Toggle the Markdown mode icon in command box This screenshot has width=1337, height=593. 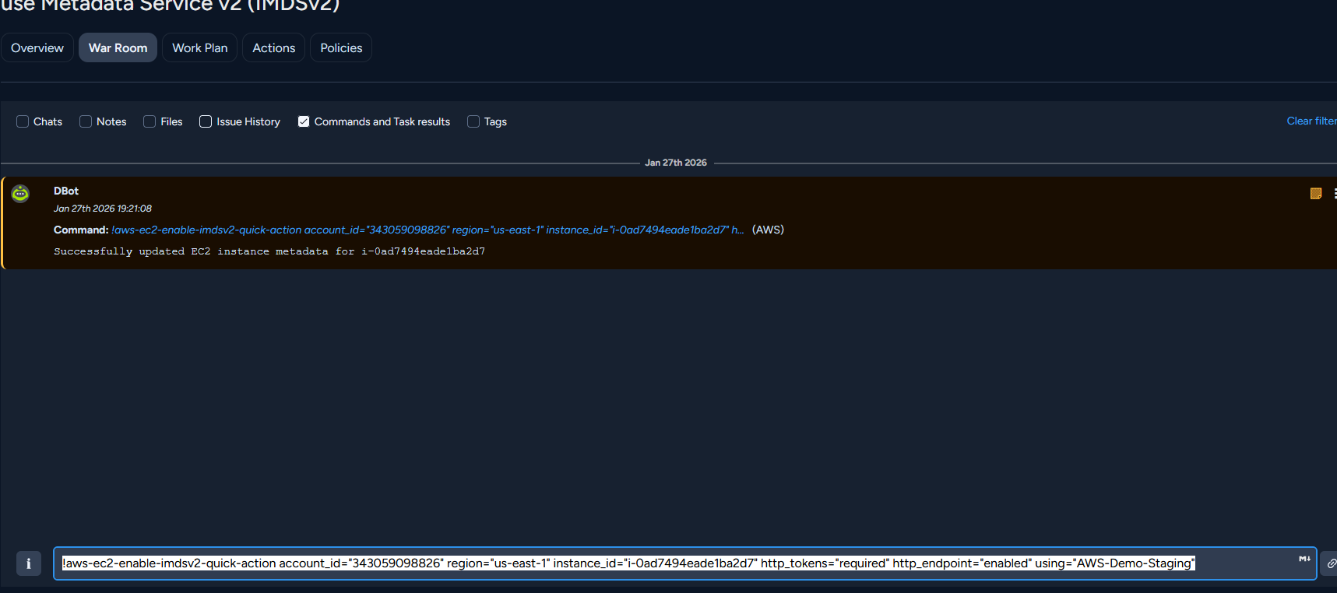tap(1304, 559)
